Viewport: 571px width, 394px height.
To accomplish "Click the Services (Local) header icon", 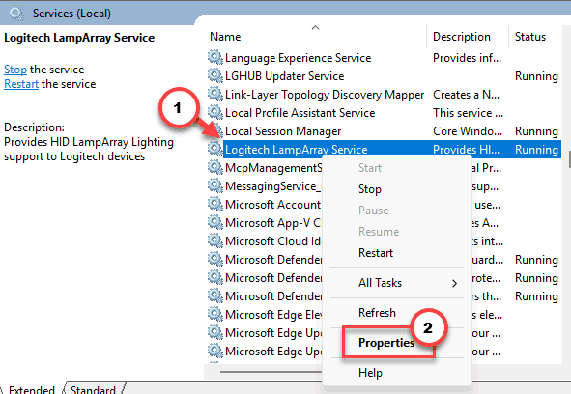I will point(16,14).
